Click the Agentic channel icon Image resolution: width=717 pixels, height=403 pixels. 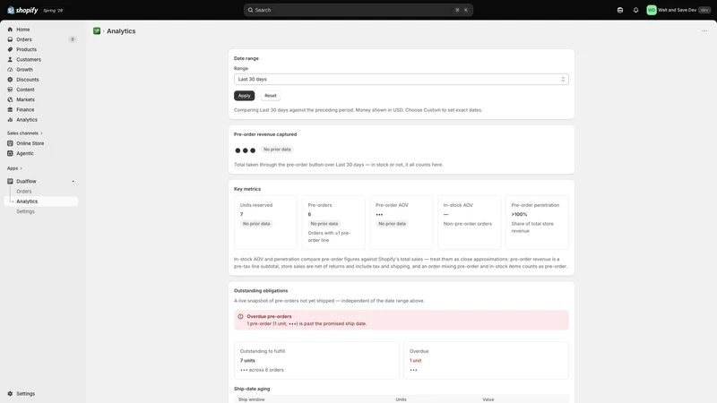coord(10,153)
